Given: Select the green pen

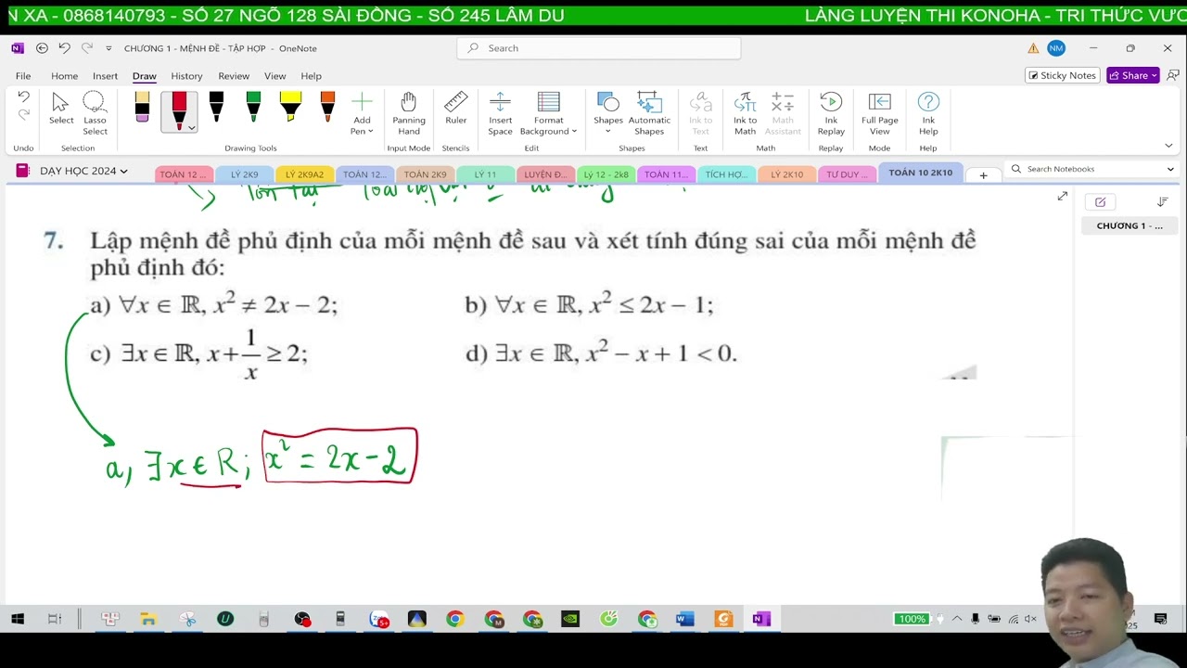Looking at the screenshot, I should click(253, 107).
